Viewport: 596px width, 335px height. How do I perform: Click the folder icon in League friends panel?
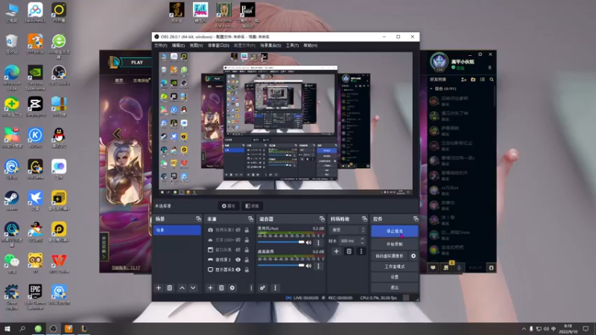[x=473, y=80]
